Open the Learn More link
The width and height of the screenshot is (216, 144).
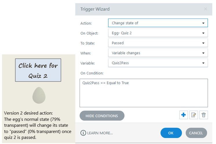[x=100, y=133]
